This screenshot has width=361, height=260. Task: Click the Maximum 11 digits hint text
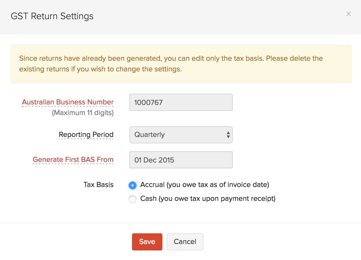click(x=83, y=113)
